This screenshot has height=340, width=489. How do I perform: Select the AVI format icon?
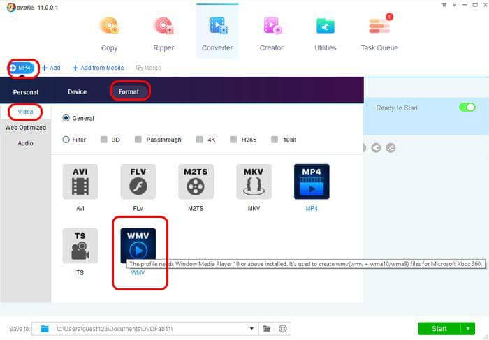80,182
